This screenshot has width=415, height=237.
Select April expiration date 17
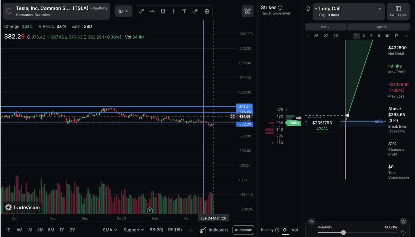(396, 36)
